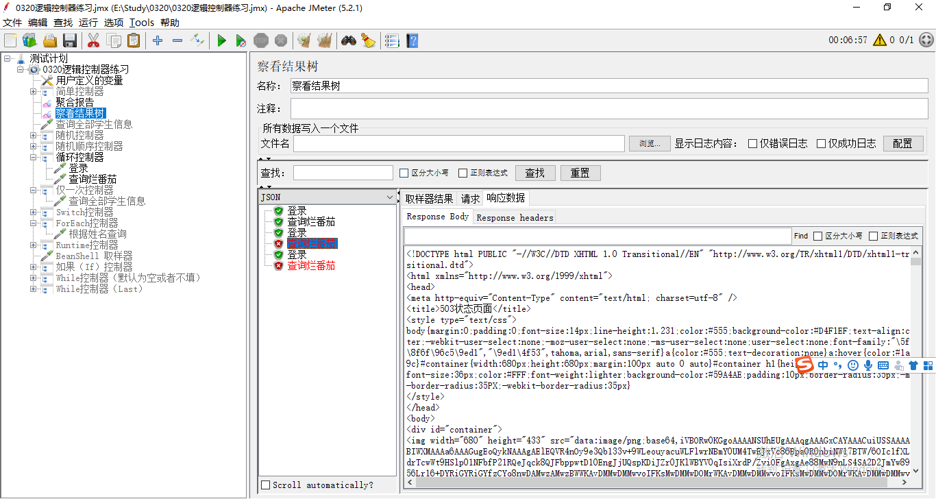This screenshot has height=499, width=936.
Task: Click the Copy toolbar icon
Action: pyautogui.click(x=114, y=40)
